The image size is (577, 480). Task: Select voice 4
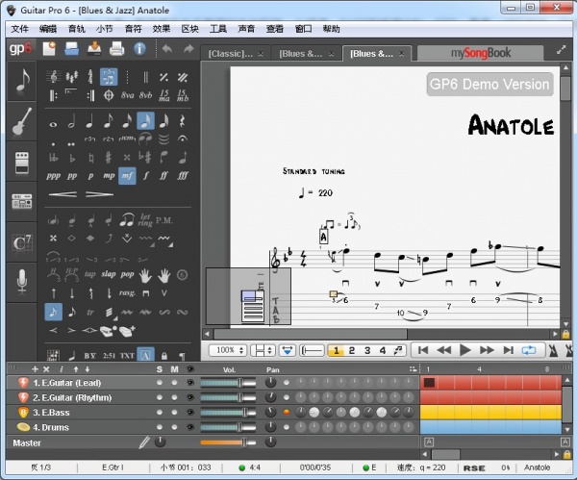383,350
